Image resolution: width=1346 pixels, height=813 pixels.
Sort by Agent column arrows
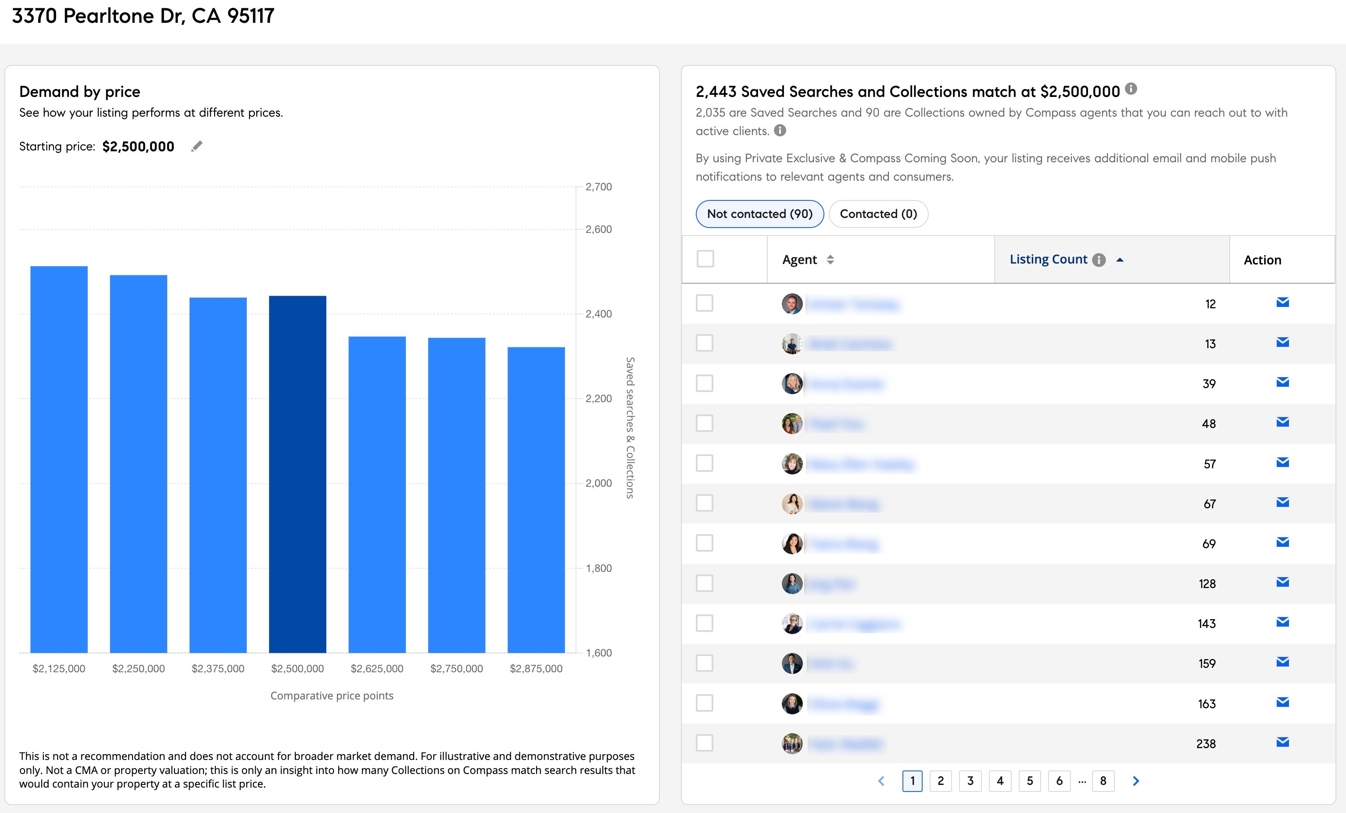click(830, 260)
